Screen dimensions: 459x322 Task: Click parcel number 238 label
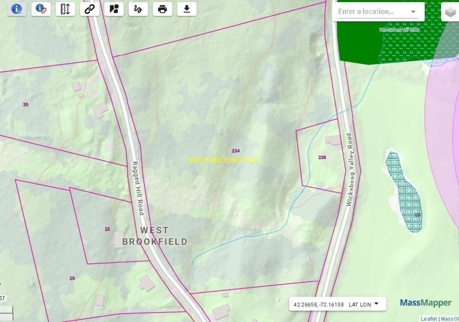click(x=322, y=157)
